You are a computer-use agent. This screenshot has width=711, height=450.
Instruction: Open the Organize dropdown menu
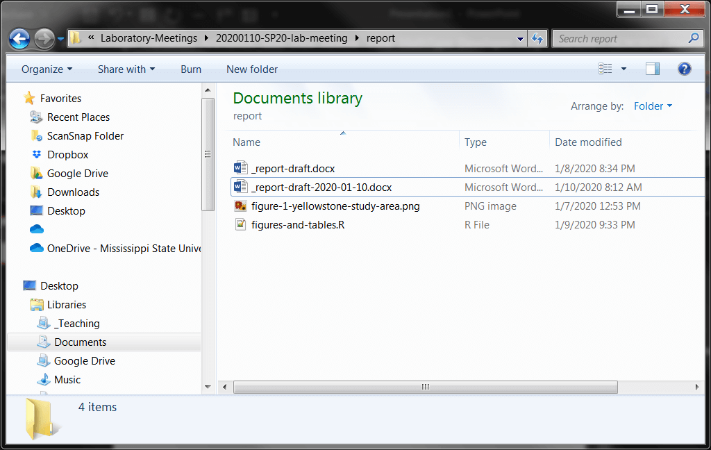point(46,69)
